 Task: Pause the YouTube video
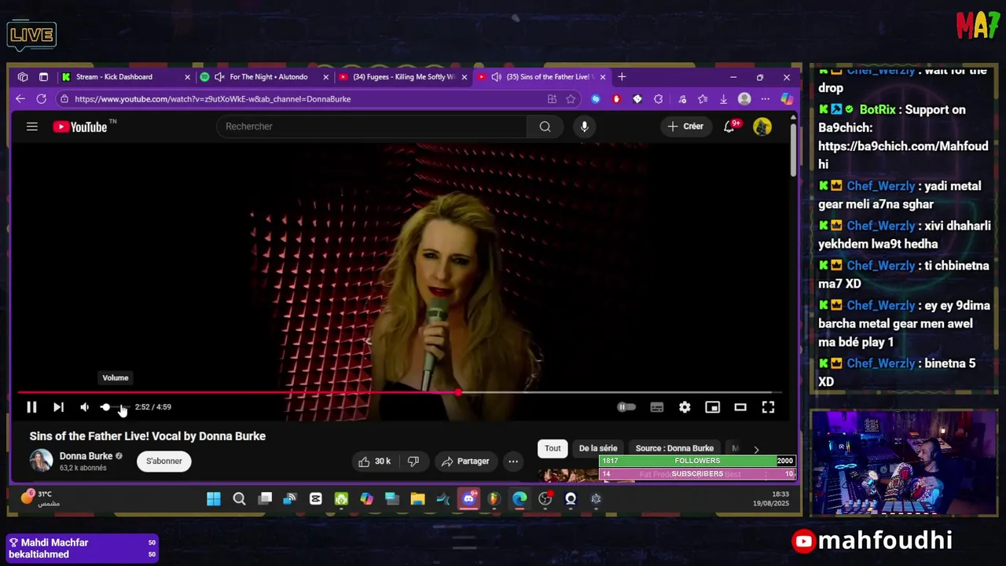tap(31, 407)
